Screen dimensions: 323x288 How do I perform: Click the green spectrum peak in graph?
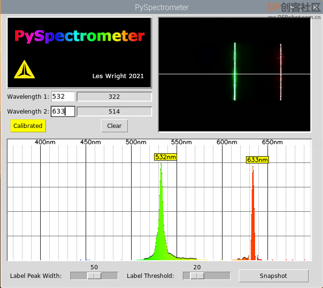pos(161,223)
